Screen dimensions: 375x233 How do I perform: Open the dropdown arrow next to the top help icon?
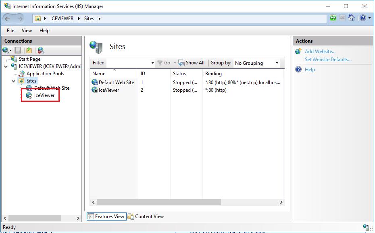pos(369,18)
